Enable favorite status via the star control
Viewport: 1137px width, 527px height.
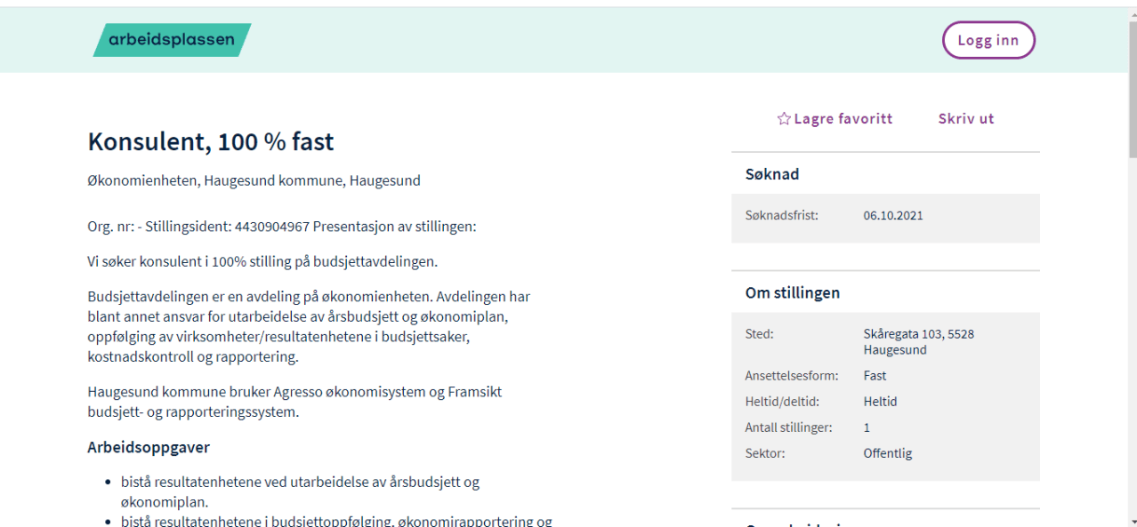coord(783,118)
